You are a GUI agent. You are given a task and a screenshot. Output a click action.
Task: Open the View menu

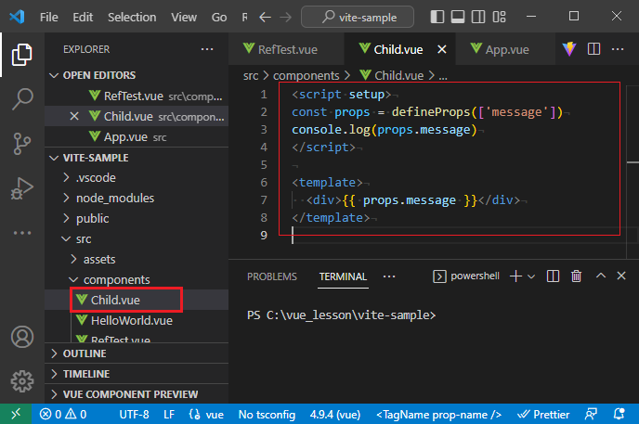184,17
